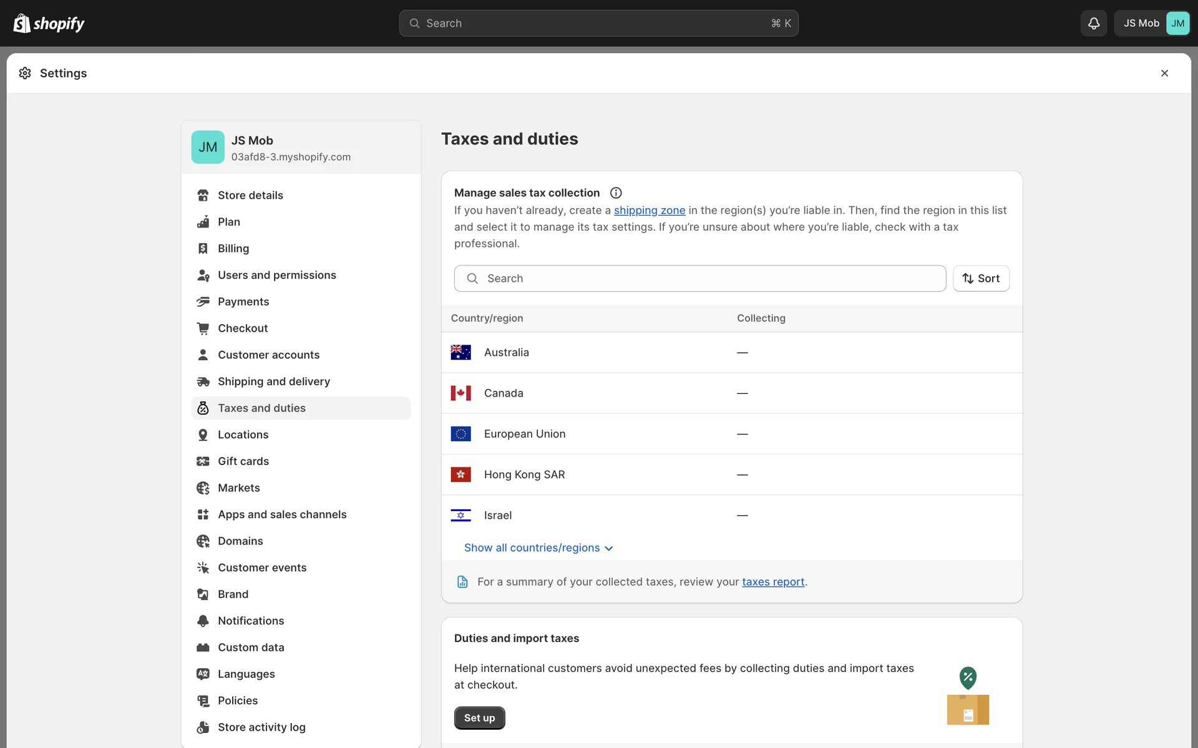Open Users and permissions settings
The height and width of the screenshot is (748, 1198).
[276, 275]
